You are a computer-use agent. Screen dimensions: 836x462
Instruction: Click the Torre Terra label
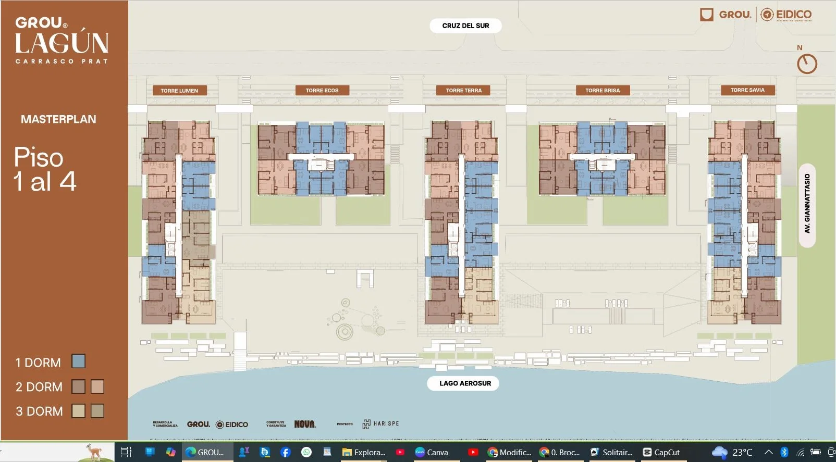(463, 91)
